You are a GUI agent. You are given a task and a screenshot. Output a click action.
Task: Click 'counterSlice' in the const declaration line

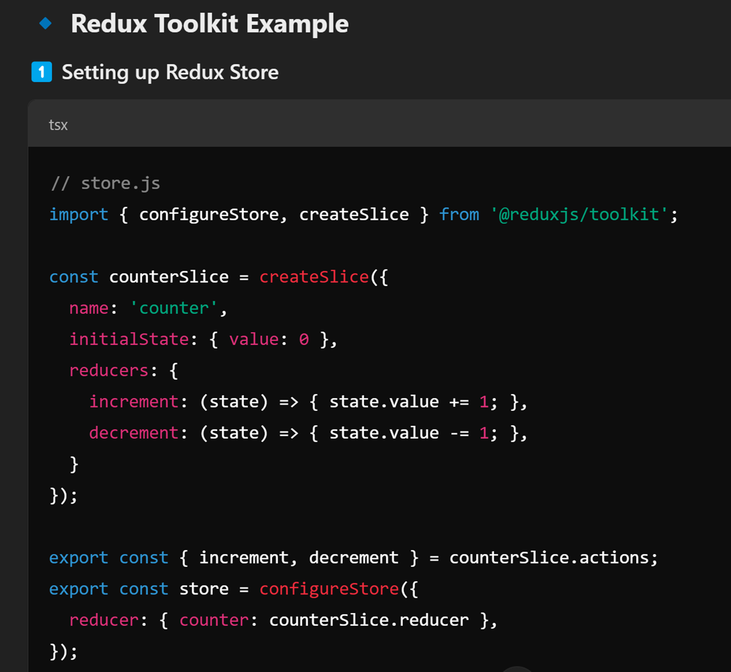point(169,277)
